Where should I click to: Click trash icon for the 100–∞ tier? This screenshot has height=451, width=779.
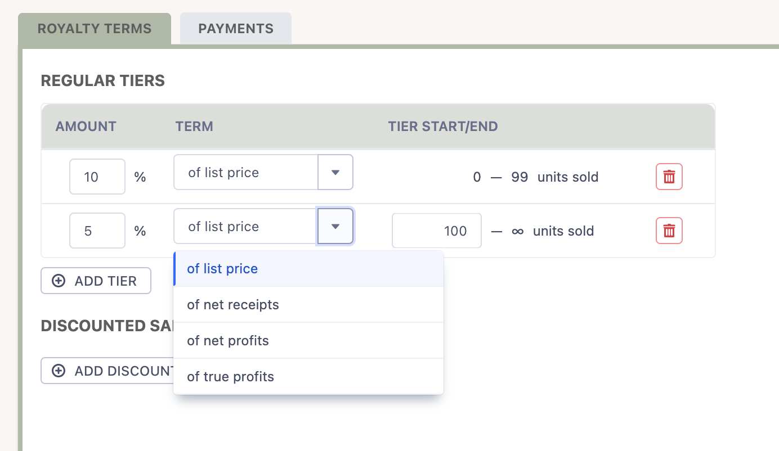(x=669, y=231)
